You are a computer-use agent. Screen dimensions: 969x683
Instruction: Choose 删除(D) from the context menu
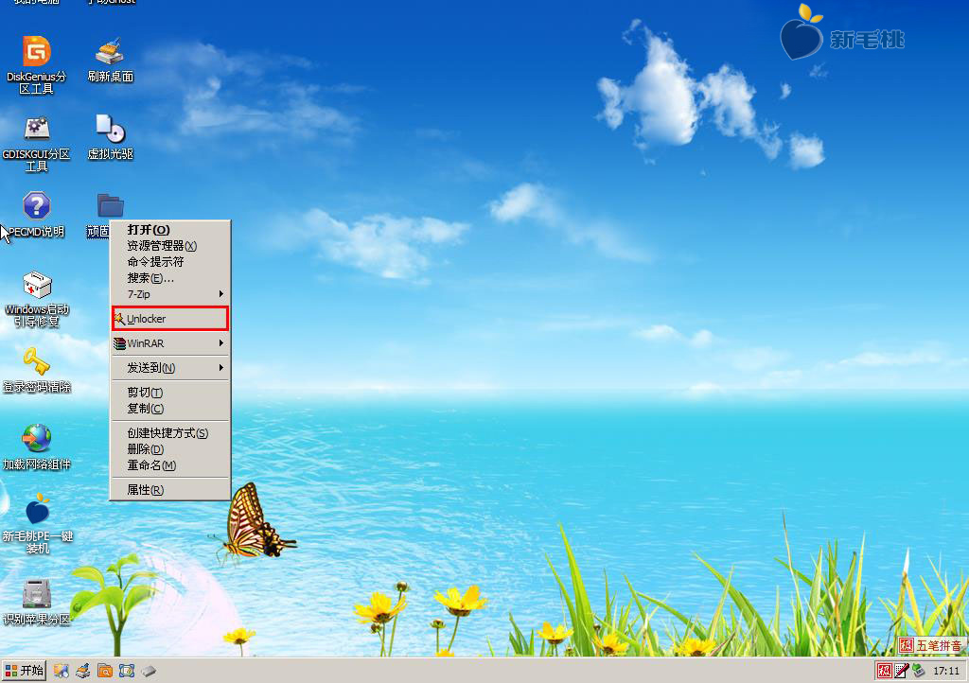click(170, 449)
